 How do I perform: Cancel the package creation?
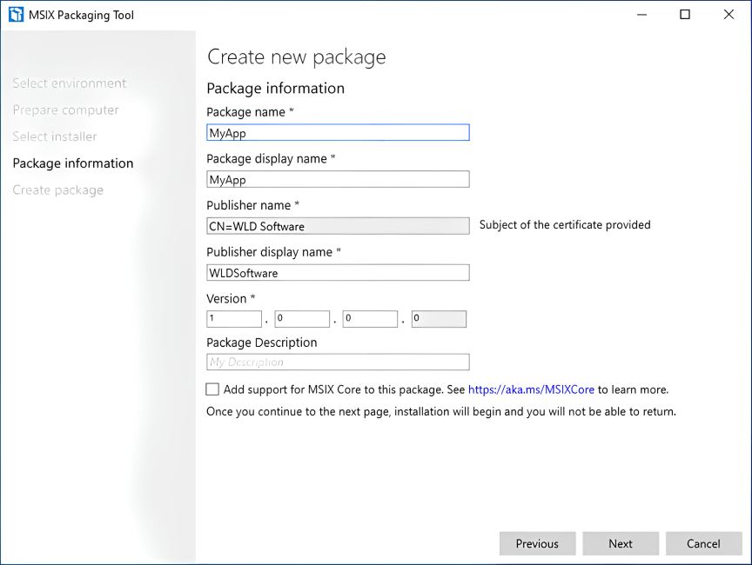(703, 543)
